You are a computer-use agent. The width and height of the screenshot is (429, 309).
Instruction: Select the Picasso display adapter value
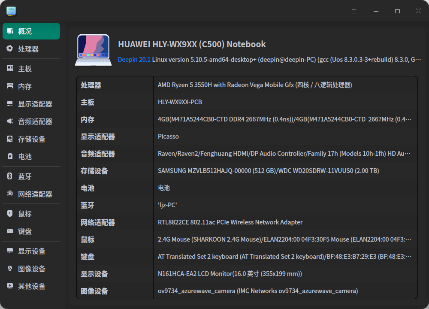click(168, 136)
